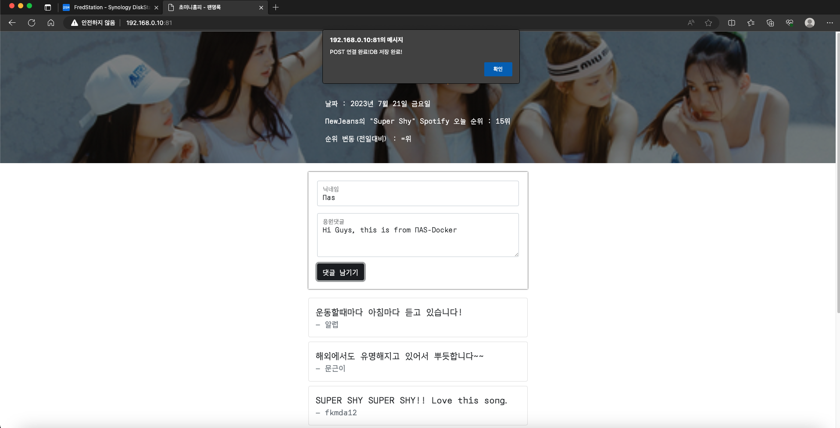Click the 댓글 남기기 button
Viewport: 840px width, 428px height.
click(x=340, y=272)
